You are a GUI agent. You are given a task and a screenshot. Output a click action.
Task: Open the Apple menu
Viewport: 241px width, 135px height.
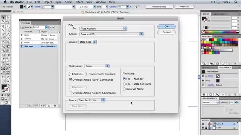click(x=5, y=2)
